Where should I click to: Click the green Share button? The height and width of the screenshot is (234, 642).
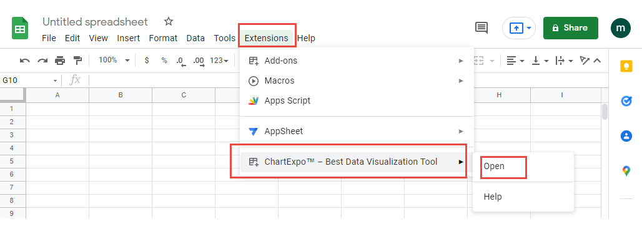[570, 28]
